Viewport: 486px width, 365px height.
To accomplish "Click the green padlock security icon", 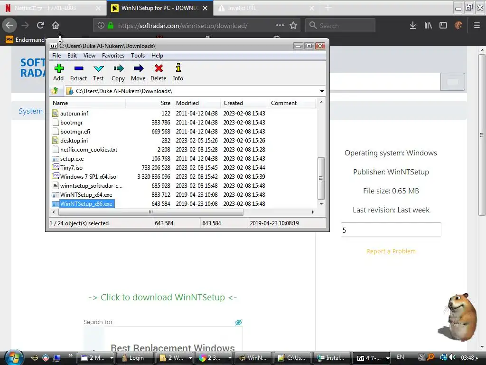I will click(110, 26).
